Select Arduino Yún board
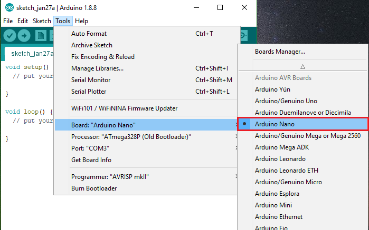The width and height of the screenshot is (369, 230). click(302, 89)
